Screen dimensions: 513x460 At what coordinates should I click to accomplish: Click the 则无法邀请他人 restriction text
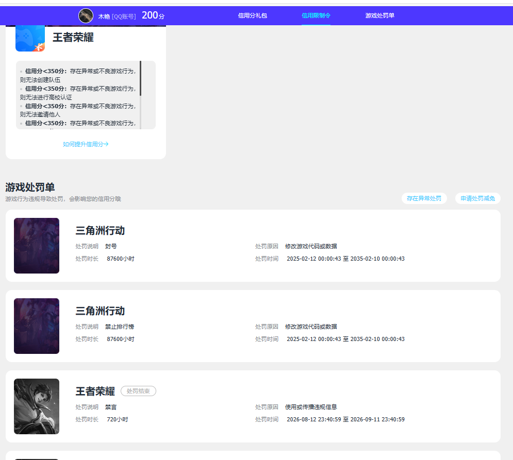(x=40, y=114)
